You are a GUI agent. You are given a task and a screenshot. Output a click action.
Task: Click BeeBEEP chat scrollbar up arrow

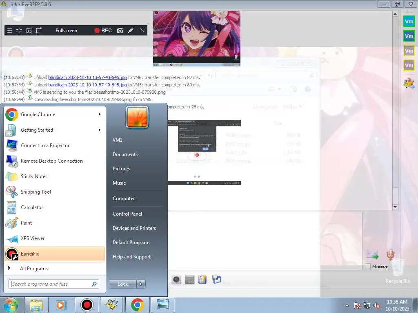(x=395, y=13)
